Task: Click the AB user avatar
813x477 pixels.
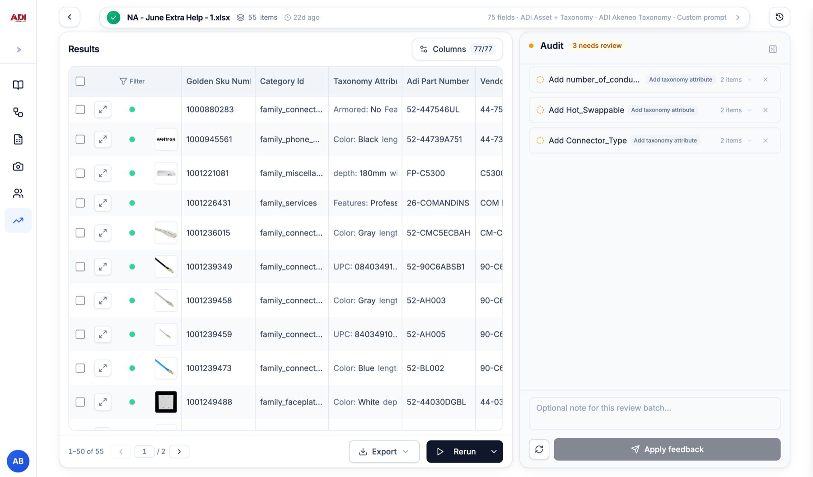Action: 18,461
